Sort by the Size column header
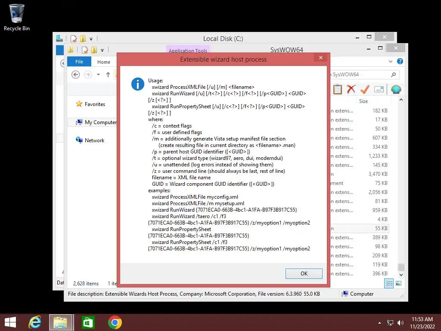This screenshot has height=331, width=441. click(363, 101)
